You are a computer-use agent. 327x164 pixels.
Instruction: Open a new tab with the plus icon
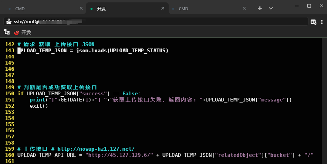(260, 9)
